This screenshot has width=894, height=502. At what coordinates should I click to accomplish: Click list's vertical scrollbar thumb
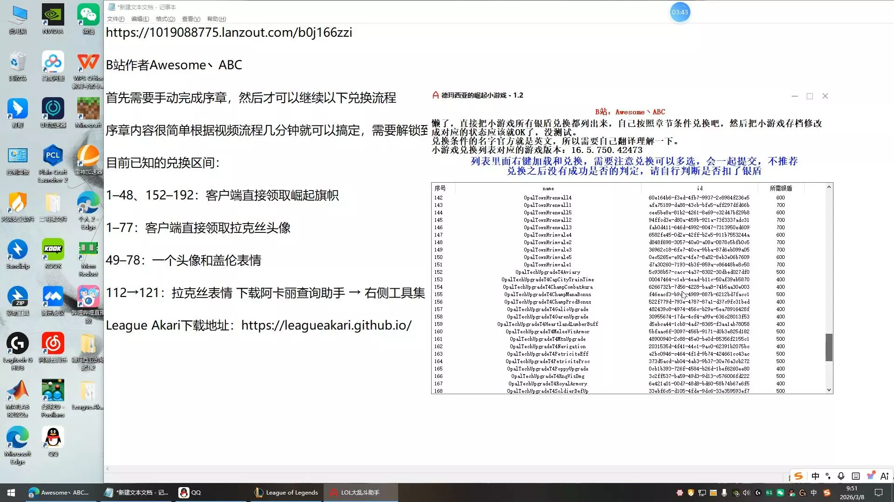pyautogui.click(x=829, y=347)
